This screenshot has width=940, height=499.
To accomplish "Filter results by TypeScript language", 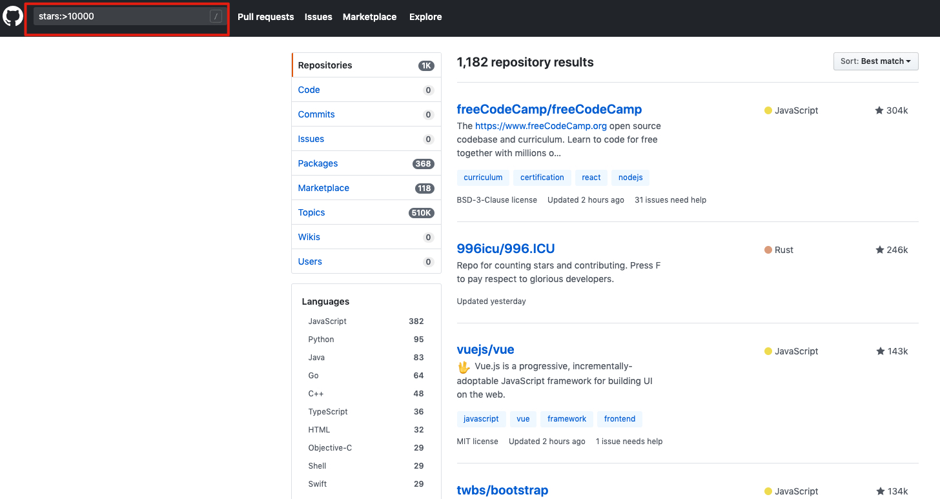I will click(x=327, y=411).
